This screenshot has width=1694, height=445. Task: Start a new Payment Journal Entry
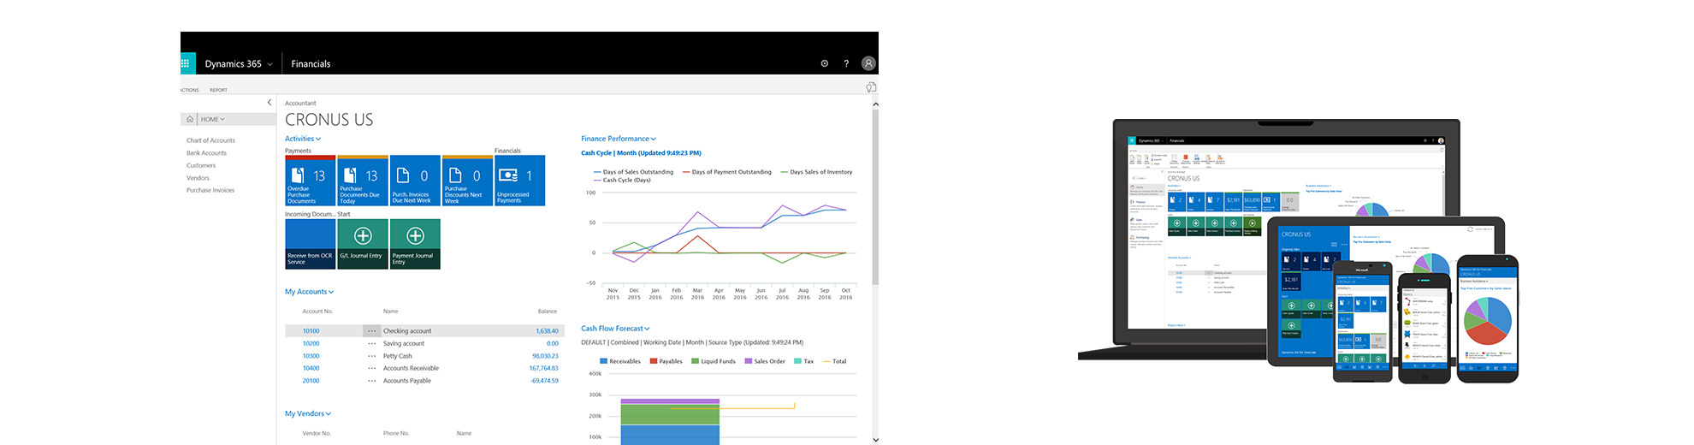[415, 244]
